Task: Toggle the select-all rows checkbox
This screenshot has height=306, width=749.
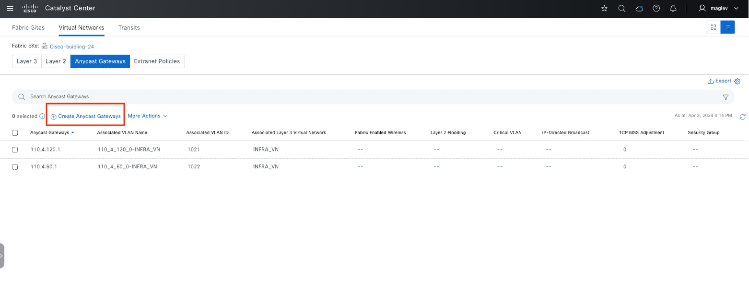Action: coord(15,133)
